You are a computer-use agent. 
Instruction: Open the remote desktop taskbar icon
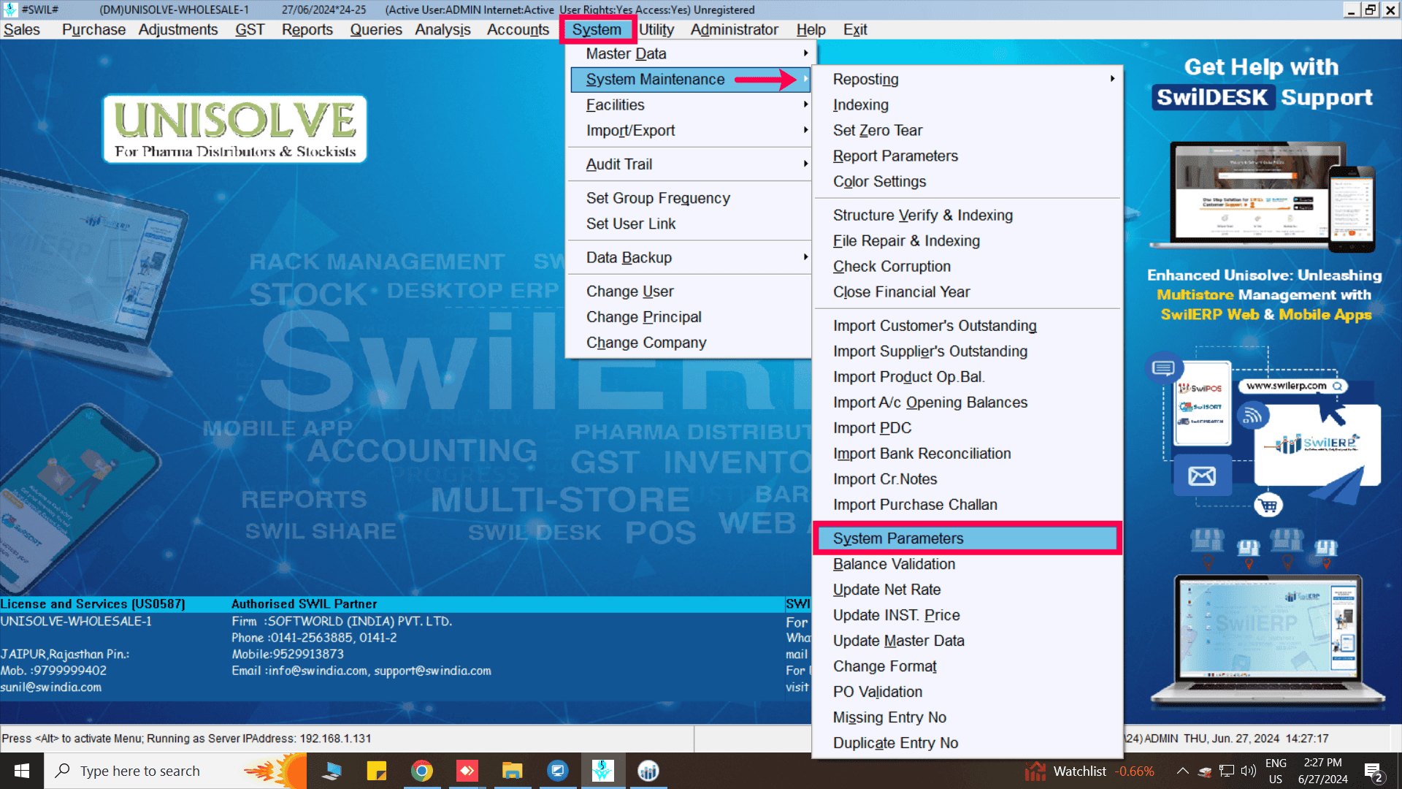pyautogui.click(x=332, y=771)
